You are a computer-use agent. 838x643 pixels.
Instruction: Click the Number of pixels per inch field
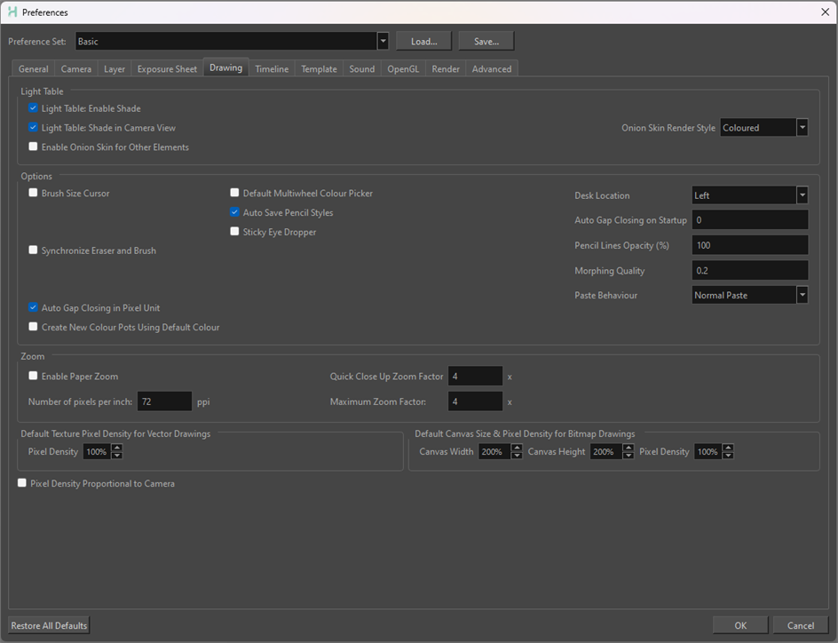click(x=164, y=401)
